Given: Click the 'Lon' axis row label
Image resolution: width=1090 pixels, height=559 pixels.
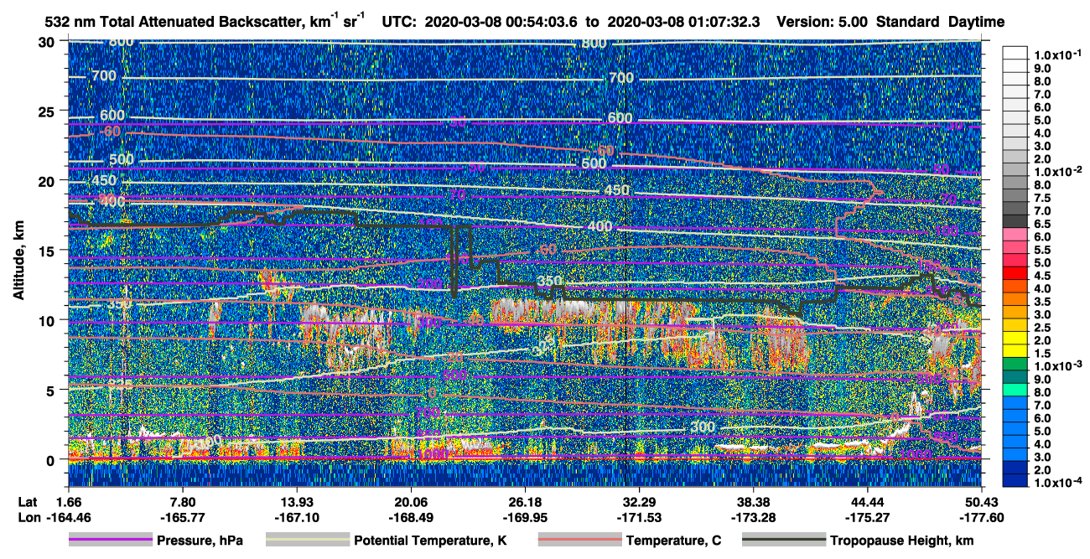Looking at the screenshot, I should 28,517.
